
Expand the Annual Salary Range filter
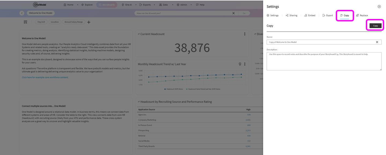pos(74,22)
